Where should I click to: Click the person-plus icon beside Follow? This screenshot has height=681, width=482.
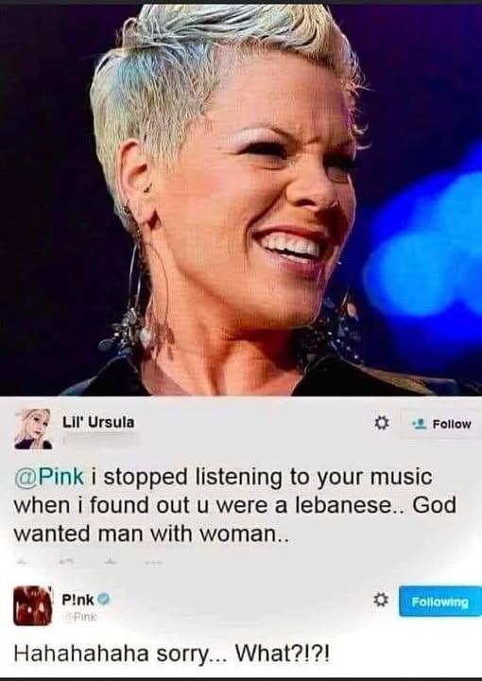[x=419, y=425]
